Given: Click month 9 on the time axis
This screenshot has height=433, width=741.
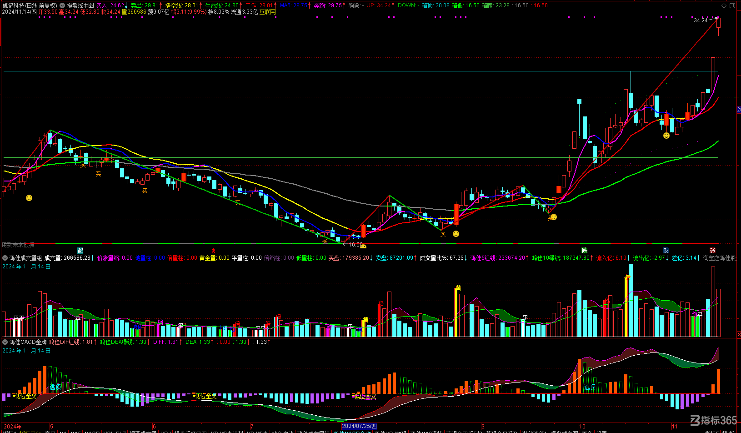Looking at the screenshot, I should 483,426.
